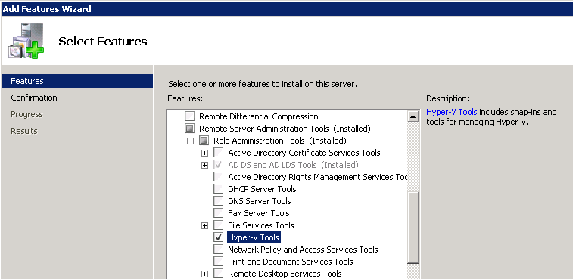The image size is (573, 279).
Task: Select Active Directory Rights Management Services label
Action: click(318, 177)
